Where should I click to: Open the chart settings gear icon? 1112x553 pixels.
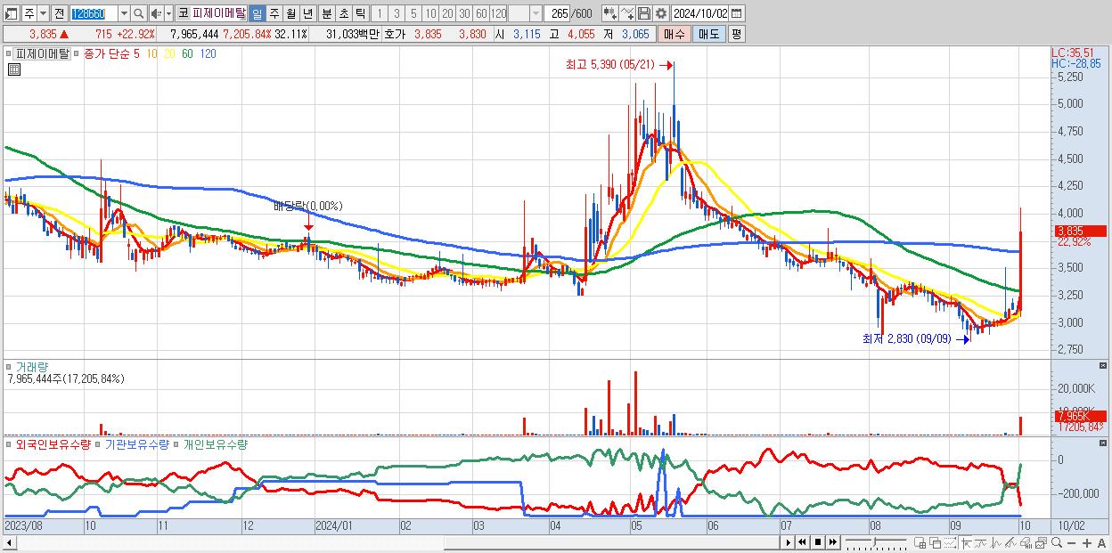[x=660, y=13]
